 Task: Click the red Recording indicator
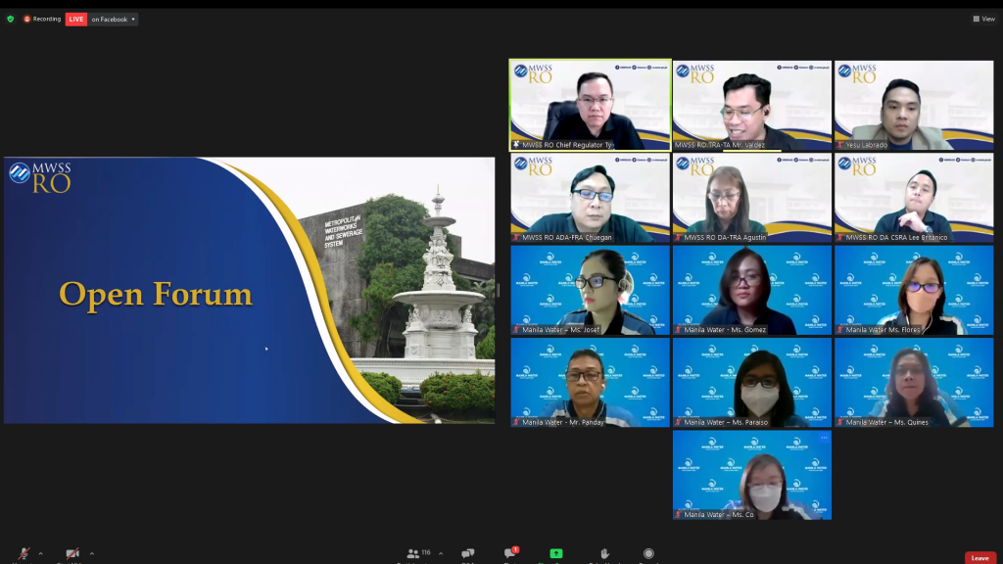click(42, 20)
